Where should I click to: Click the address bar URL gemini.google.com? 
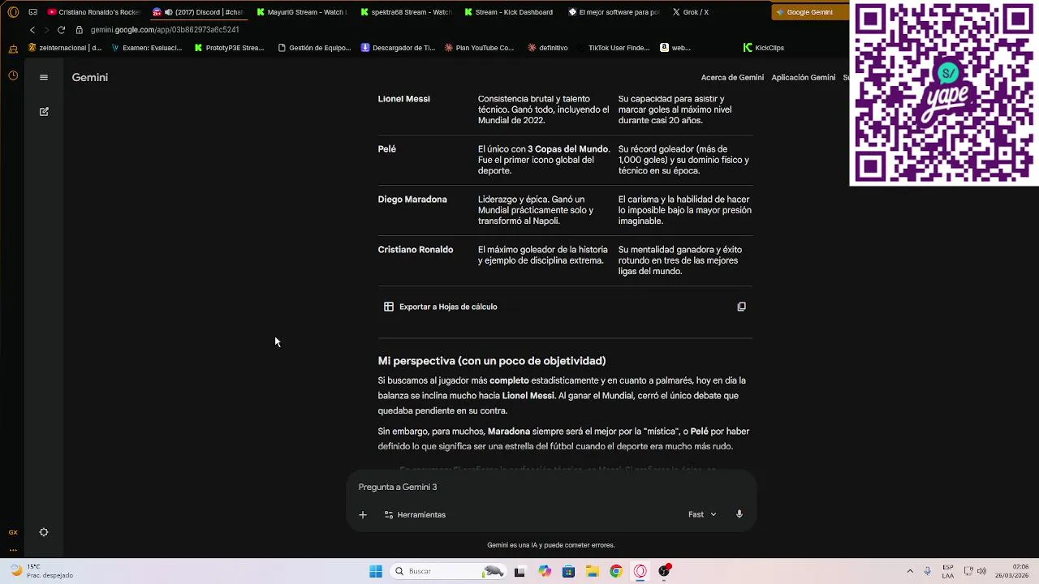pos(165,29)
